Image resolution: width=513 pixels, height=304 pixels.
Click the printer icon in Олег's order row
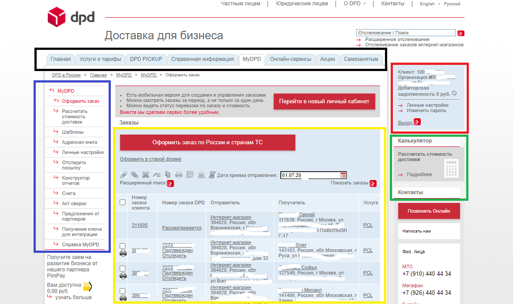(123, 253)
